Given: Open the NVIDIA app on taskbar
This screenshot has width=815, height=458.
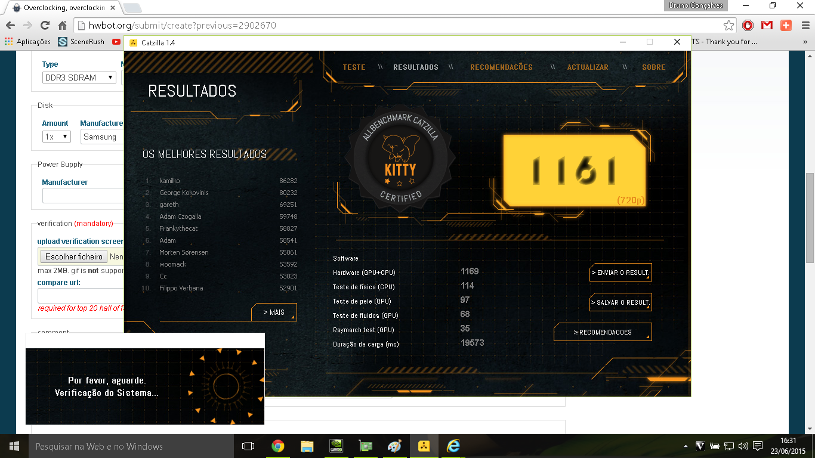Looking at the screenshot, I should pyautogui.click(x=336, y=446).
